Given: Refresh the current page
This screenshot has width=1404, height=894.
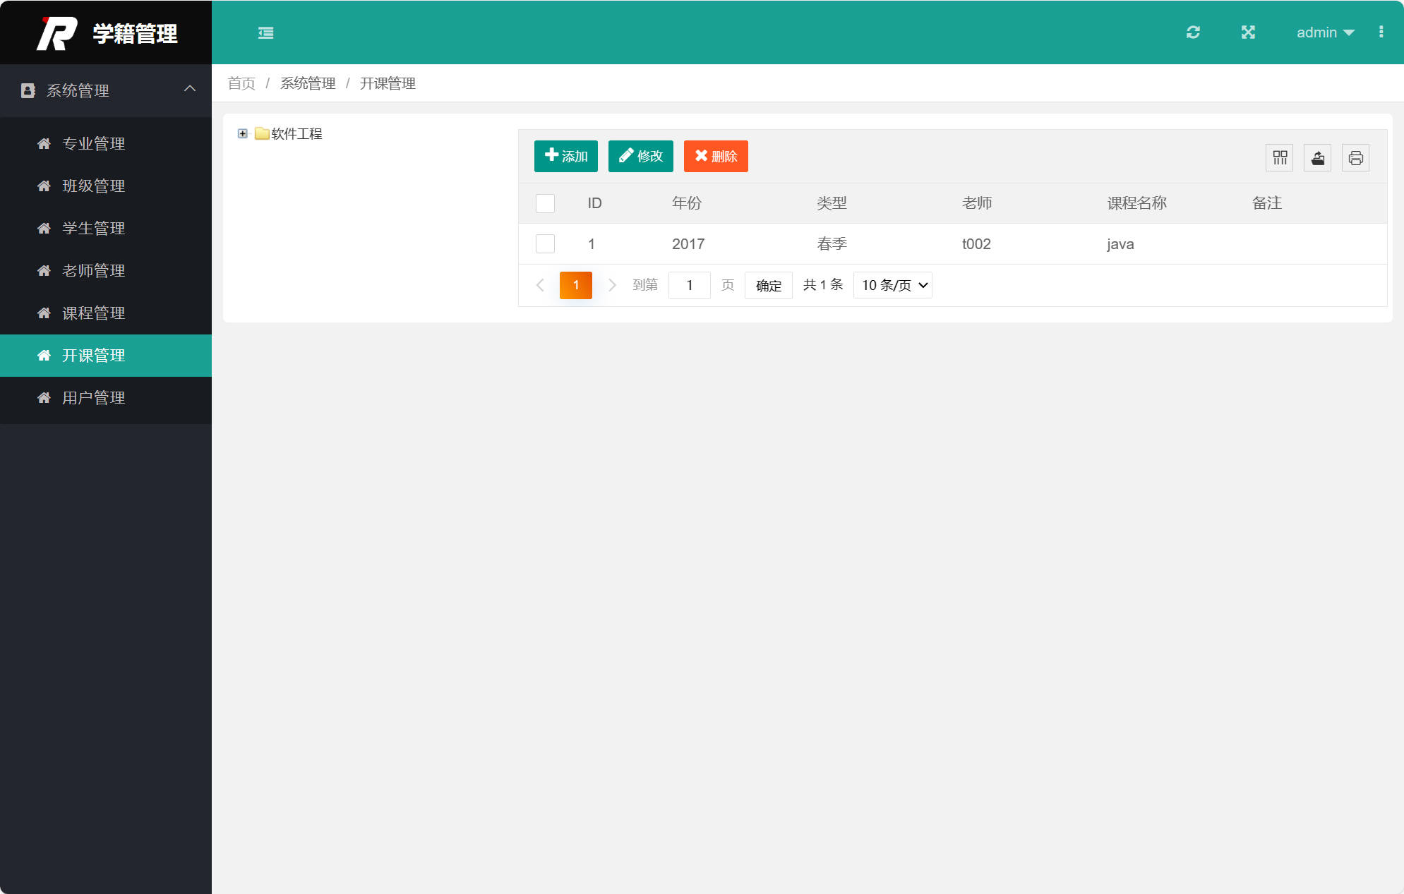Looking at the screenshot, I should click(x=1194, y=32).
